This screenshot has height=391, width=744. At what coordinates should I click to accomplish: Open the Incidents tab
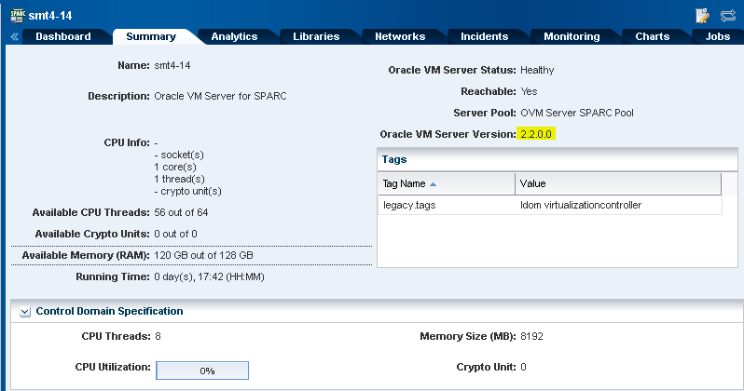coord(485,36)
